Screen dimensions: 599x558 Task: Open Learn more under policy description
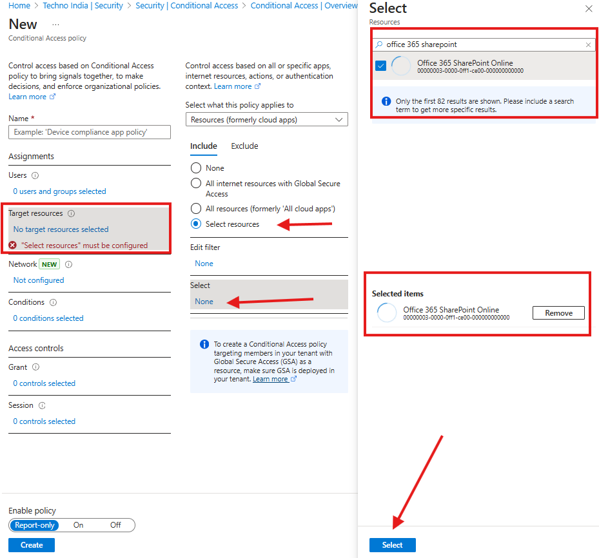tap(32, 97)
